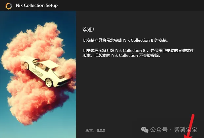Image resolution: width=204 pixels, height=138 pixels.
Task: Click the "Nik Collection Setup" title text
Action: point(37,6)
